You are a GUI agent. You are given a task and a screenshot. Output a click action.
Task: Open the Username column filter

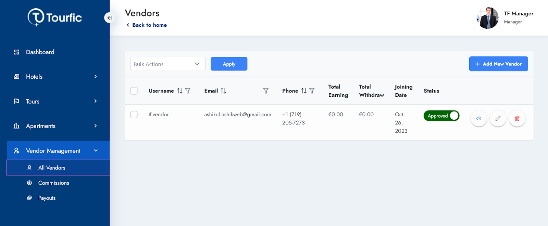click(188, 91)
